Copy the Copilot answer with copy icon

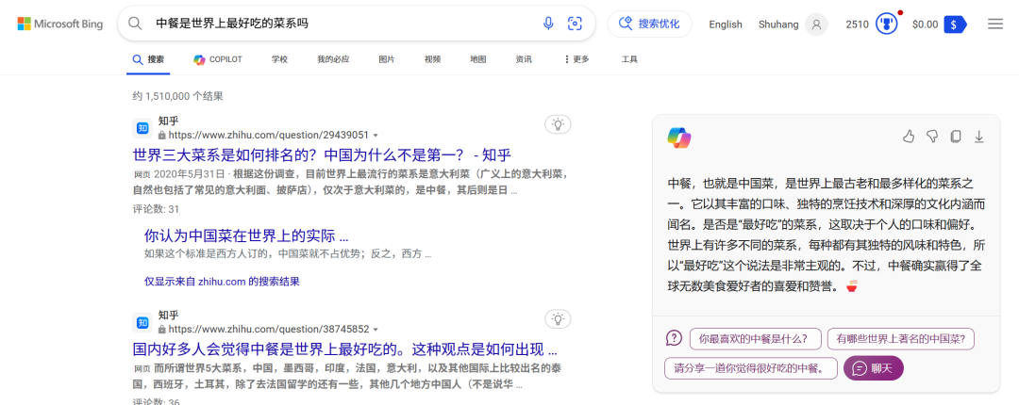tap(956, 137)
